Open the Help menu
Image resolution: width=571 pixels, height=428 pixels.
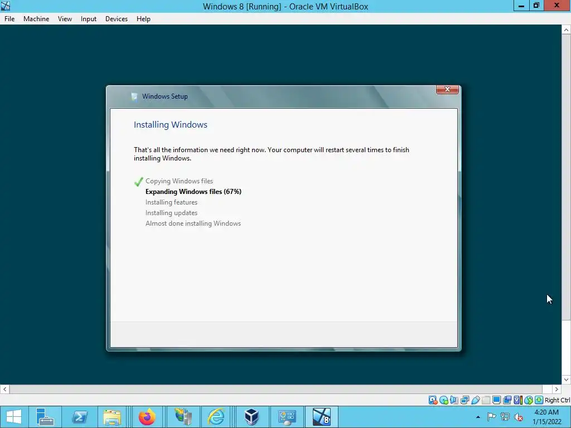(x=143, y=19)
